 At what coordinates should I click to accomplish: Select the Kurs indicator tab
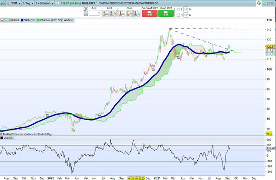tap(14, 20)
